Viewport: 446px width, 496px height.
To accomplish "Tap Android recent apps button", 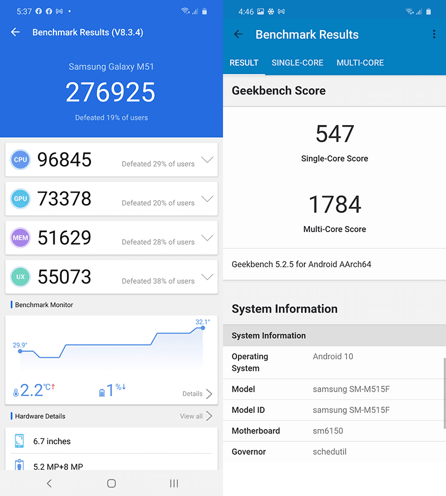I will (174, 483).
